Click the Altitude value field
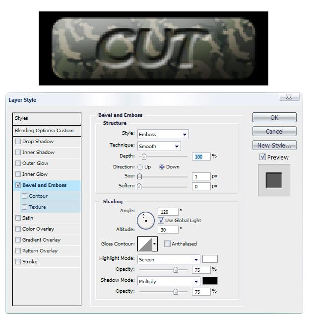Viewport: 310px width, 320px height. click(168, 230)
